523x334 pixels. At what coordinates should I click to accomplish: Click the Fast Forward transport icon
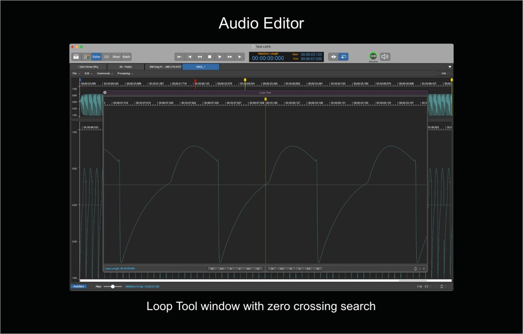[x=230, y=57]
